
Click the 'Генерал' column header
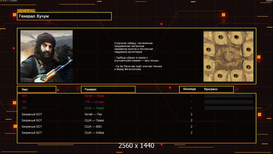coord(108,89)
